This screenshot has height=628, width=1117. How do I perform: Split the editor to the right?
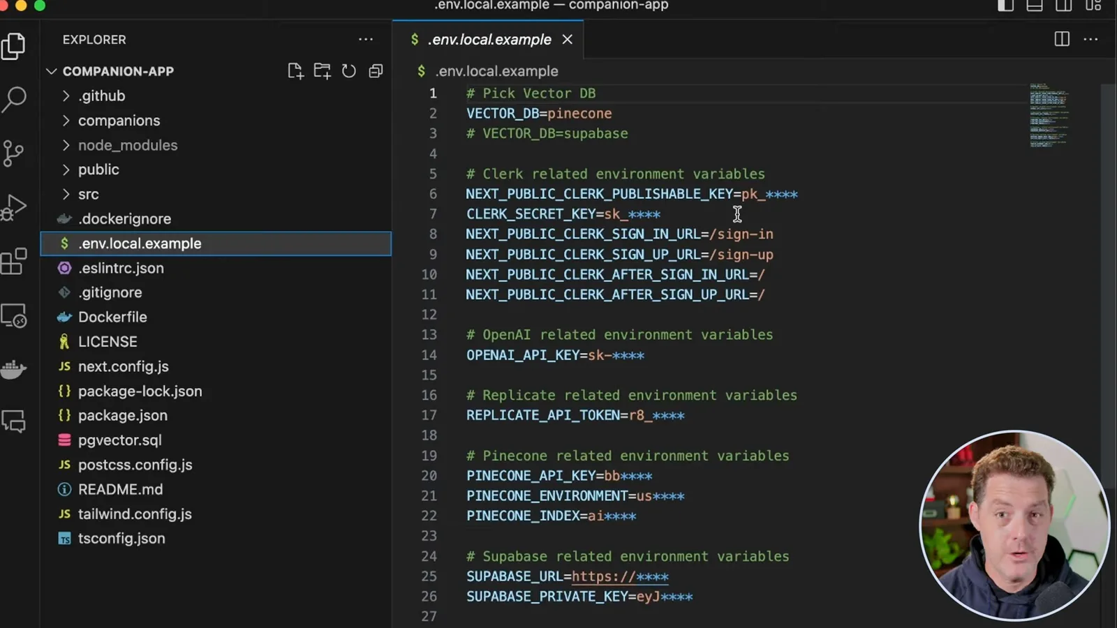pyautogui.click(x=1062, y=39)
